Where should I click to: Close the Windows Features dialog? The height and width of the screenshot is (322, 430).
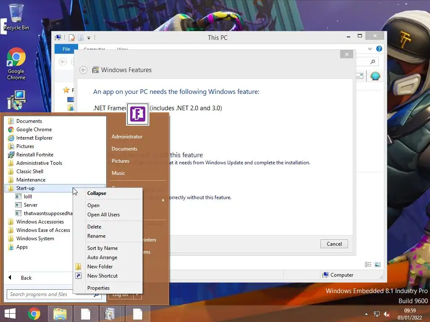point(346,54)
